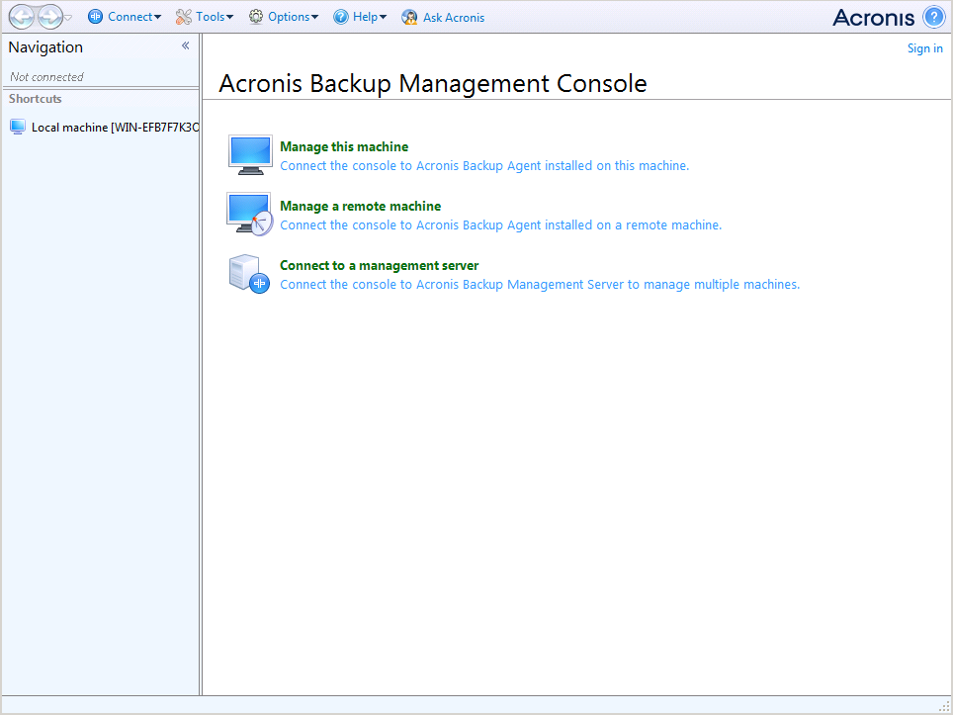This screenshot has width=953, height=715.
Task: Click the Sign in link
Action: coord(924,47)
